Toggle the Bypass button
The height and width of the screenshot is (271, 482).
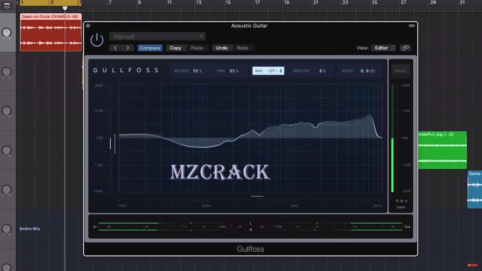click(x=401, y=71)
